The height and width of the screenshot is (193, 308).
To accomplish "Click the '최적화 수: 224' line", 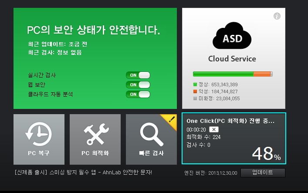I will click(x=203, y=137).
